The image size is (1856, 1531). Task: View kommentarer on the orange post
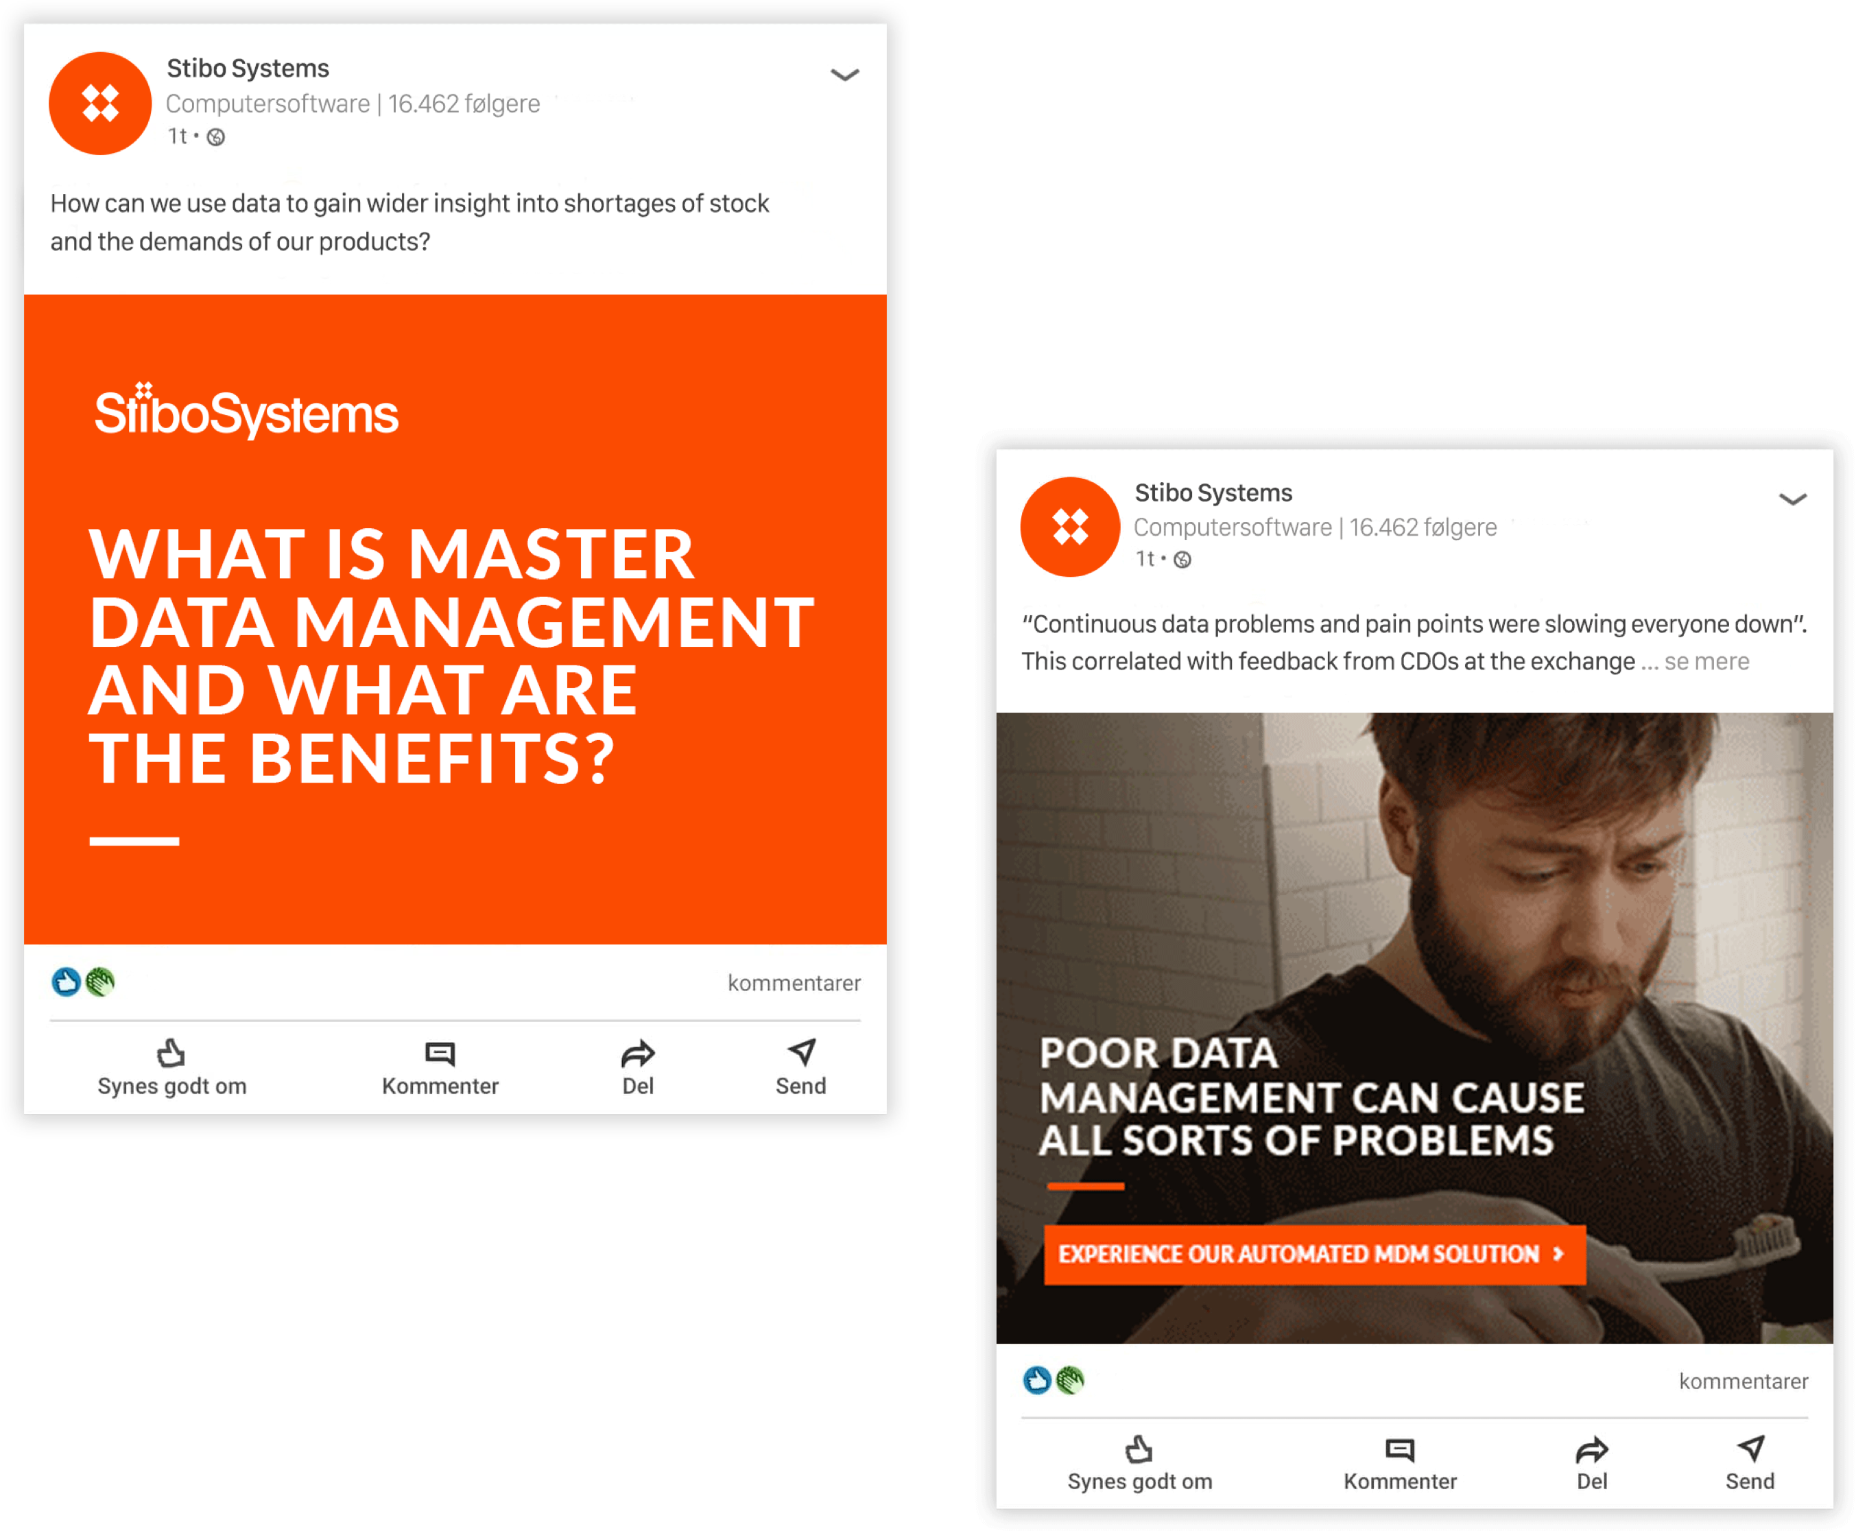pos(794,982)
